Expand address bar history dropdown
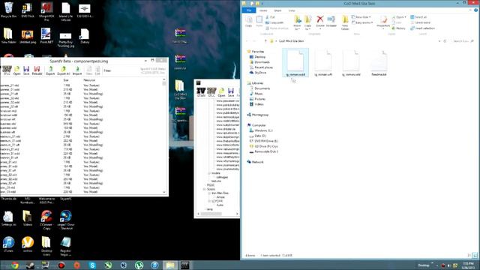The width and height of the screenshot is (480, 270). pyautogui.click(x=439, y=41)
